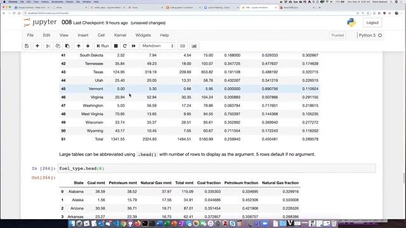
Task: Open a new Chrome tab
Action: (x=320, y=8)
